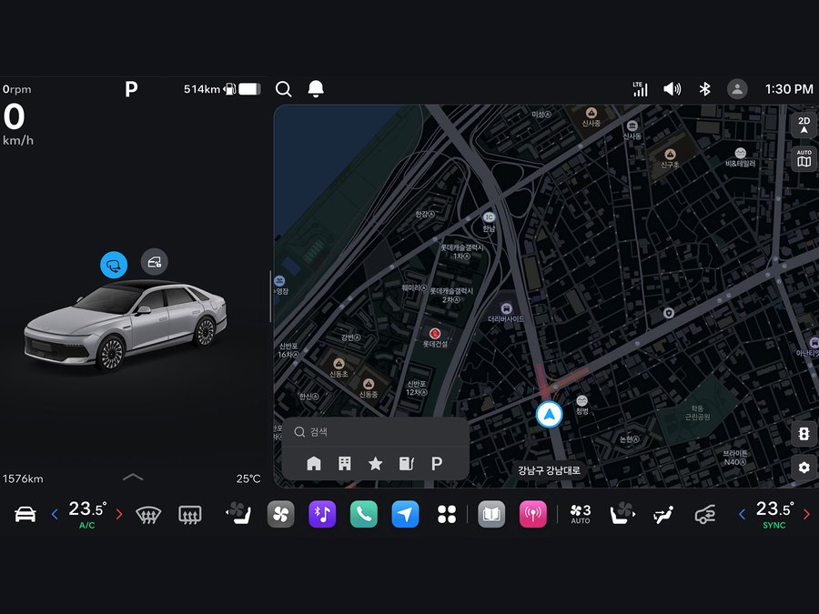819x614 pixels.
Task: Launch the pink radio broadcast app
Action: point(532,514)
